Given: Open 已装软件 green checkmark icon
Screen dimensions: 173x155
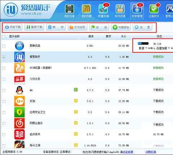Looking at the screenshot, I should tap(154, 11).
